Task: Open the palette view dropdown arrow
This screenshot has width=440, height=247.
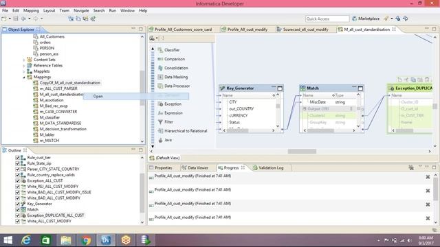Action: [x=157, y=38]
